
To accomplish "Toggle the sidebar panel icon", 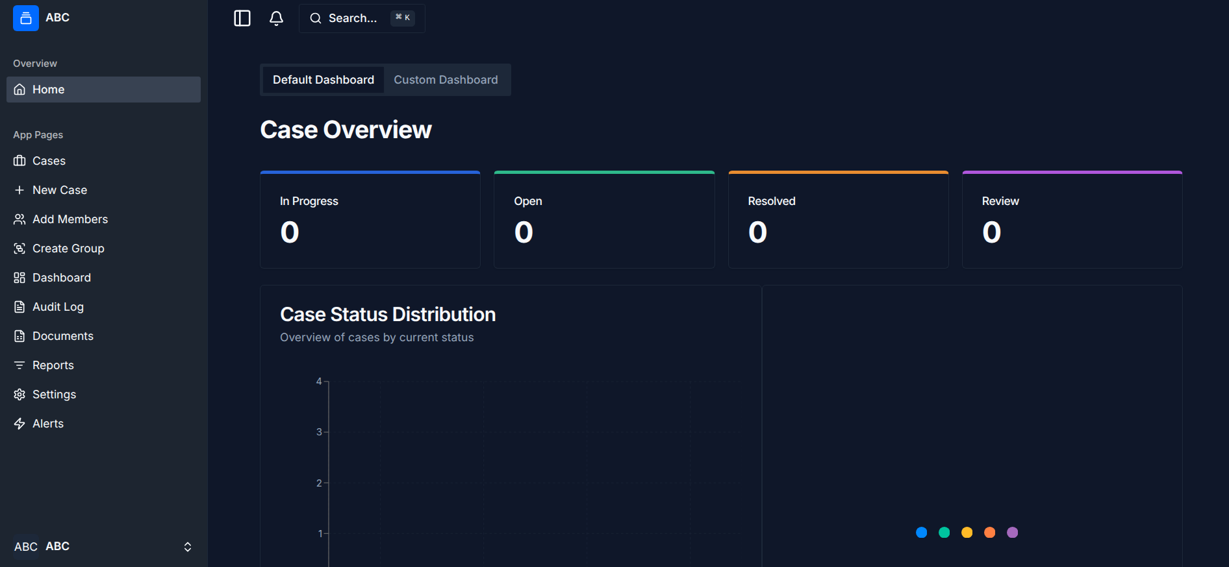I will 242,18.
